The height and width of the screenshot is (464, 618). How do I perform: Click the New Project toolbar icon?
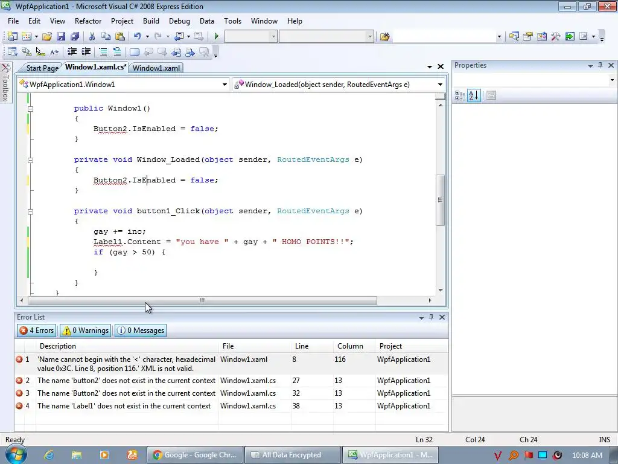click(12, 37)
